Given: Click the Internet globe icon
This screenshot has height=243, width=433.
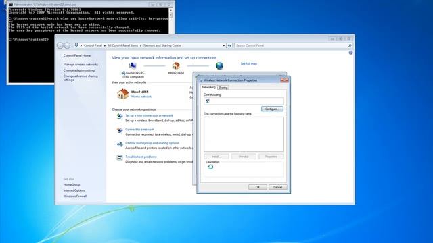Looking at the screenshot, I should tap(219, 65).
